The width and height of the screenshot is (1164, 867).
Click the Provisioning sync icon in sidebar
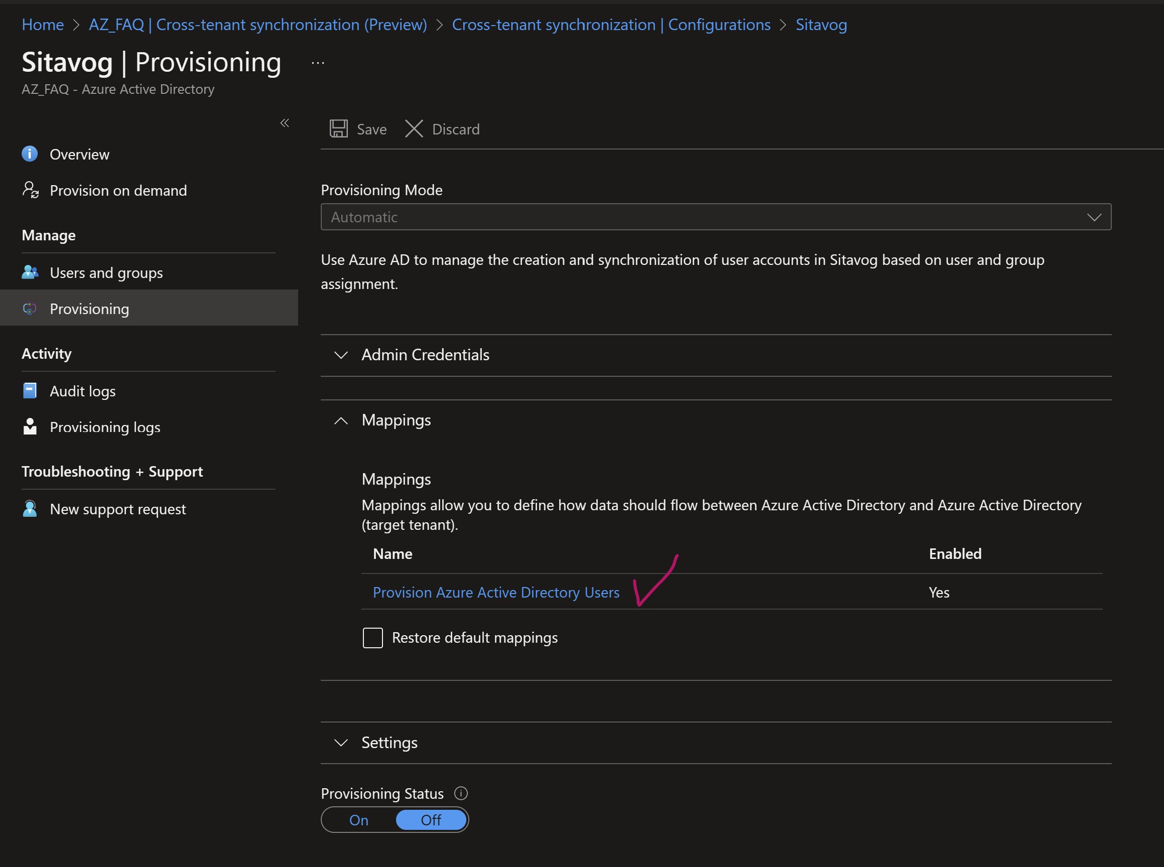click(x=30, y=309)
